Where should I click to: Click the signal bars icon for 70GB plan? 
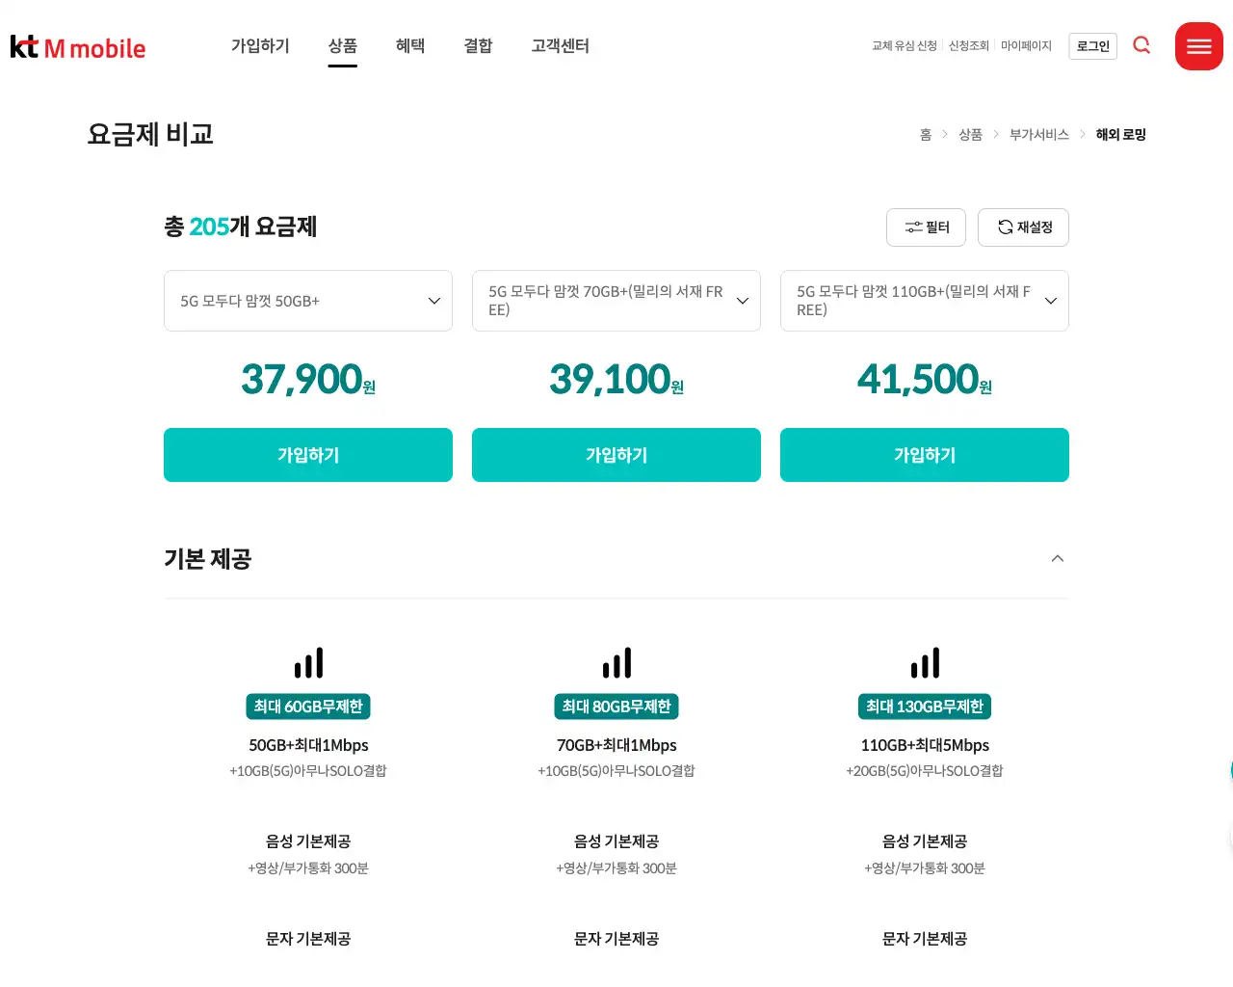click(616, 663)
